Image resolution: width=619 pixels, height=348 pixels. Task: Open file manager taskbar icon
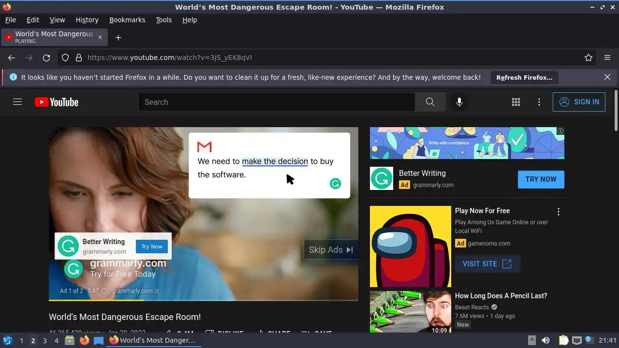[x=69, y=340]
